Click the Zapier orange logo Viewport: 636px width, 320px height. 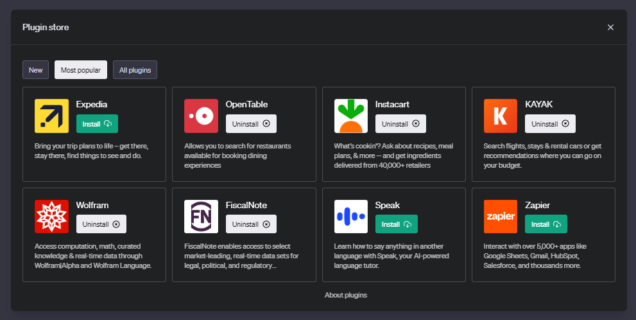(x=501, y=217)
